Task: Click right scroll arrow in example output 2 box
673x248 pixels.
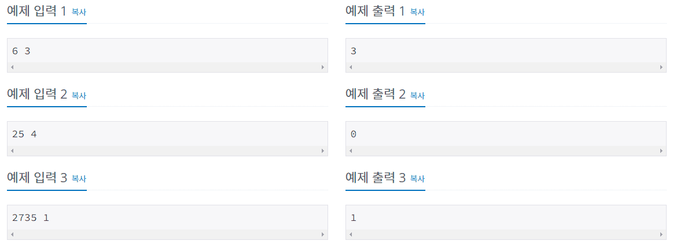Action: (x=661, y=151)
